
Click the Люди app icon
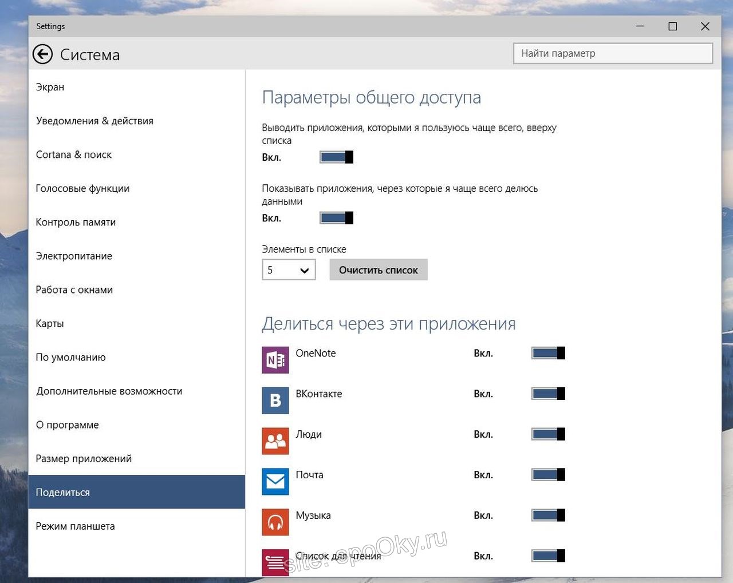click(275, 441)
